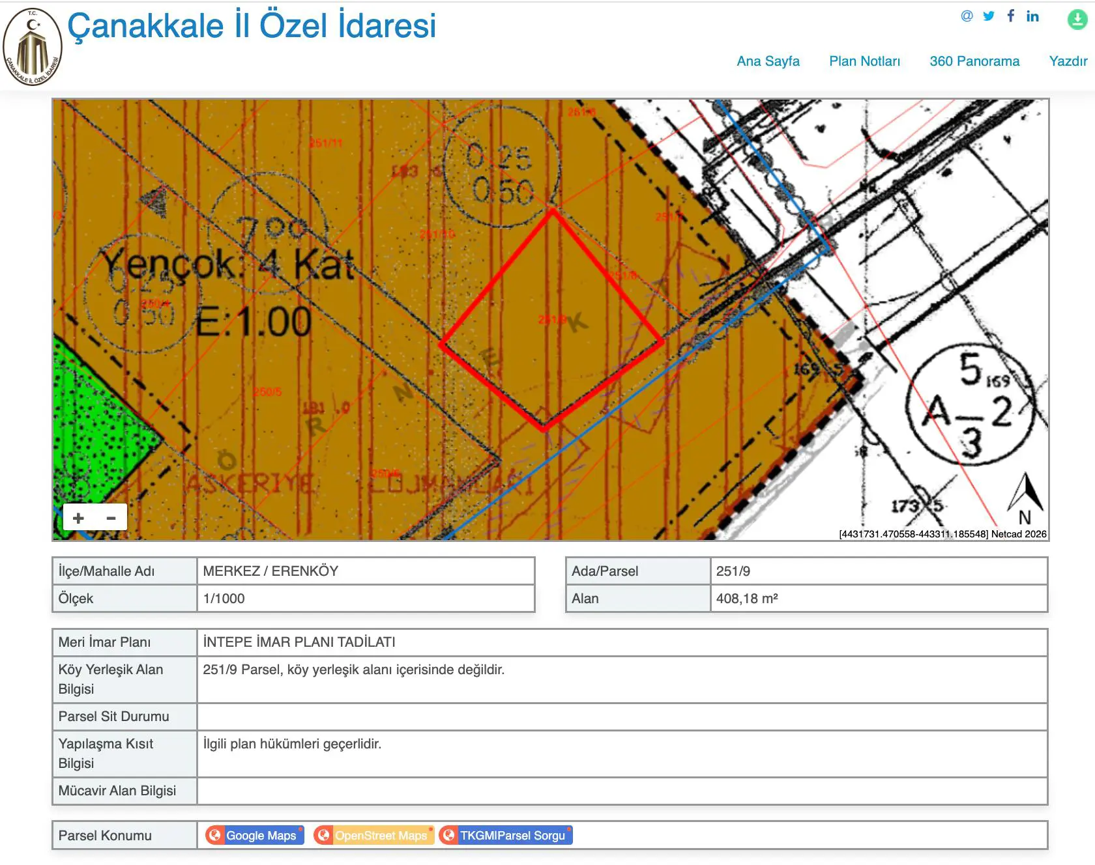Select the area value 408,18 m²
Viewport: 1095px width, 865px height.
click(747, 599)
